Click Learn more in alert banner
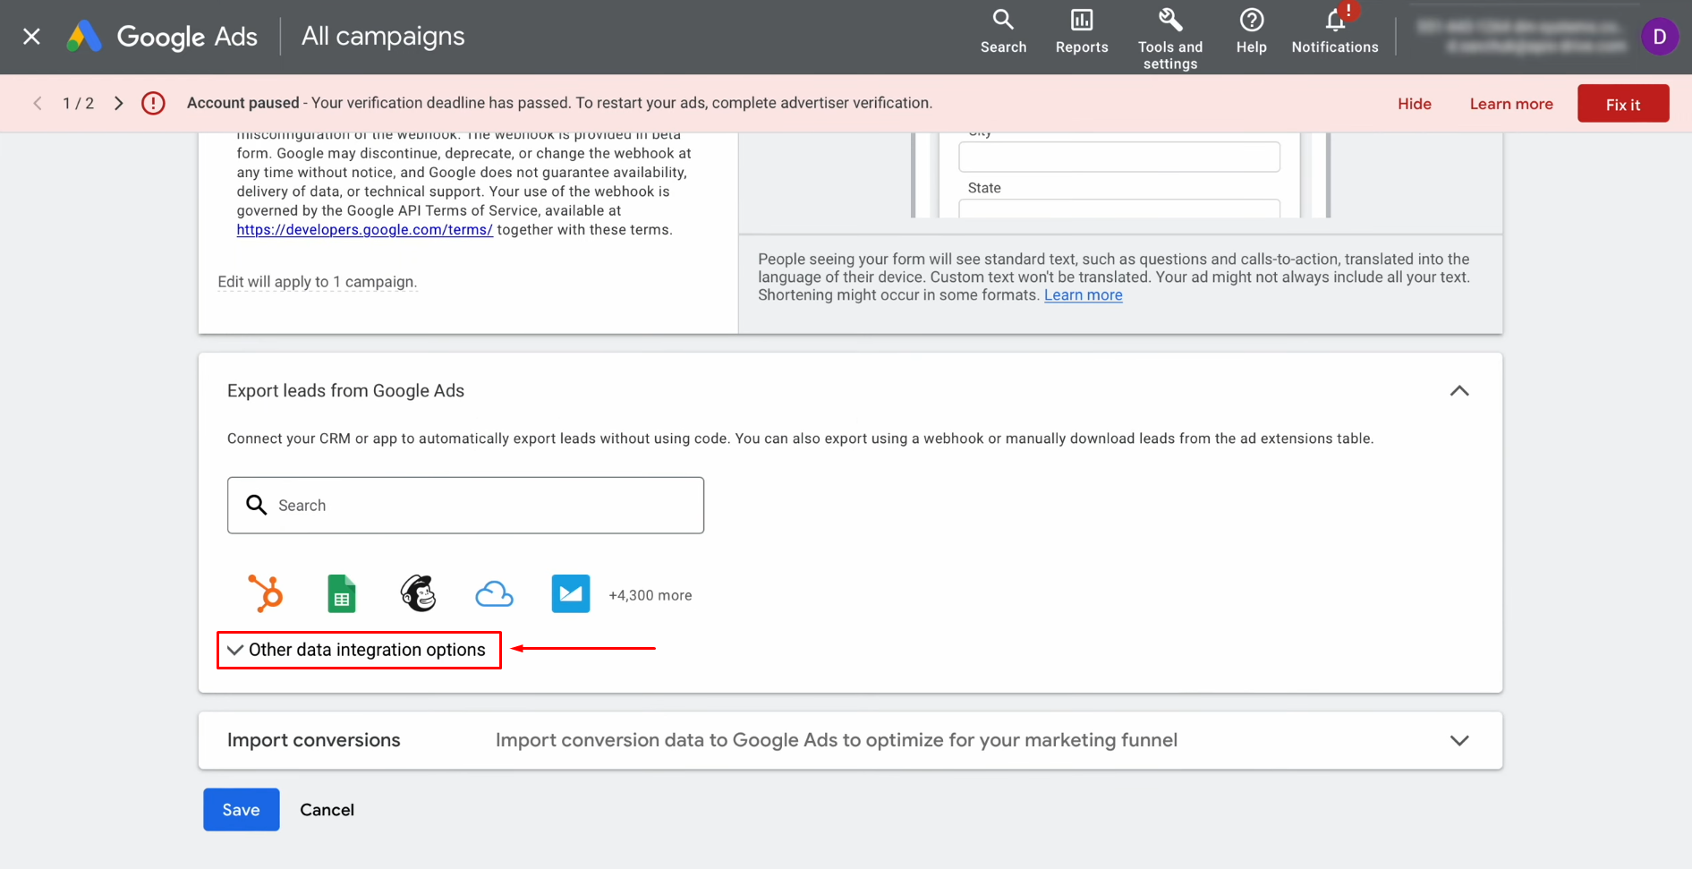 (1511, 104)
